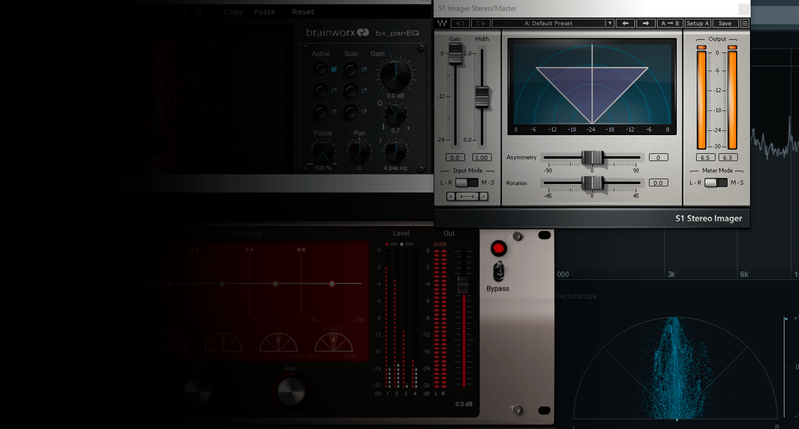799x429 pixels.
Task: Copy setup A to B
Action: [x=670, y=23]
